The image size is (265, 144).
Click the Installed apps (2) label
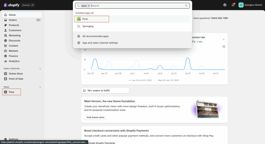click(x=85, y=13)
